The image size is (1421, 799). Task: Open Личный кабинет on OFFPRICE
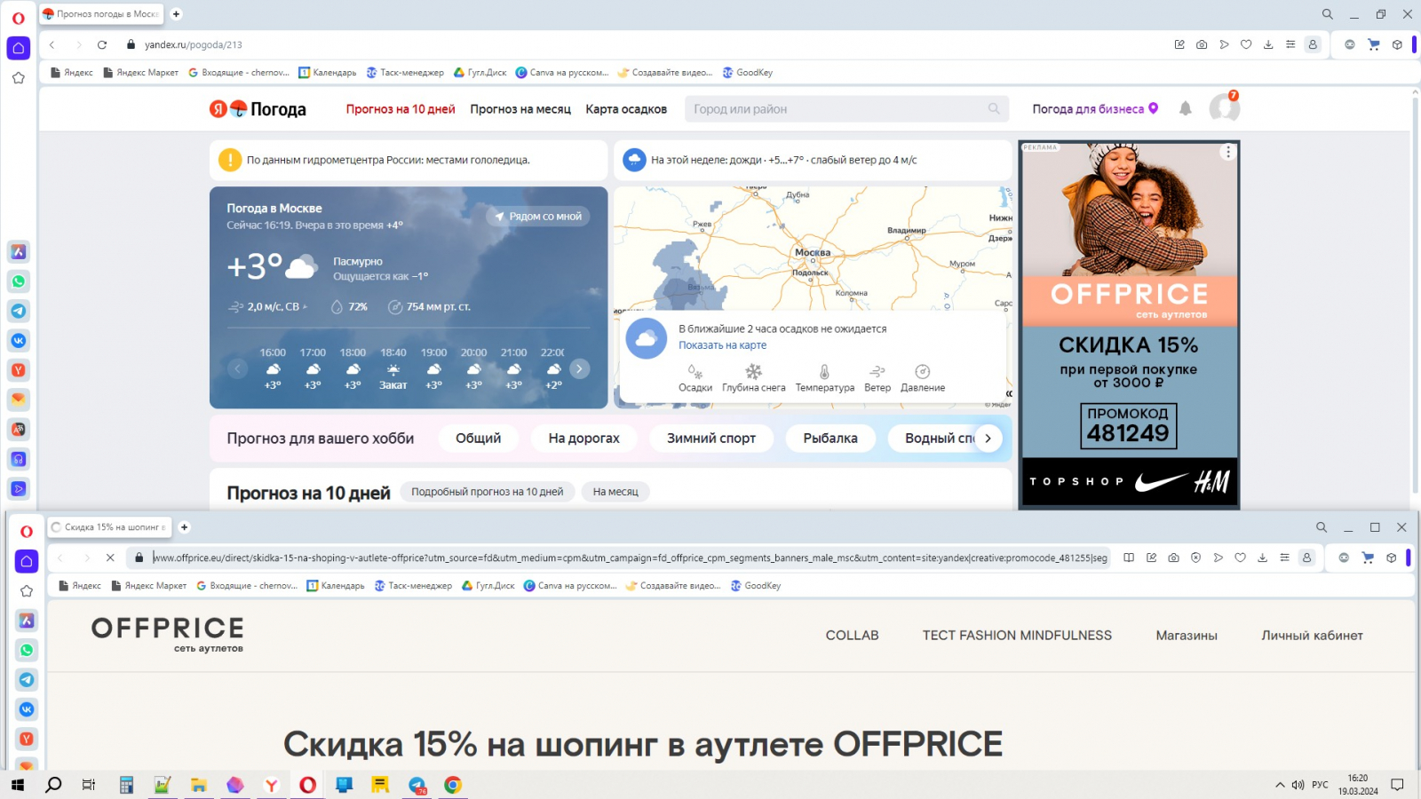[x=1312, y=636]
